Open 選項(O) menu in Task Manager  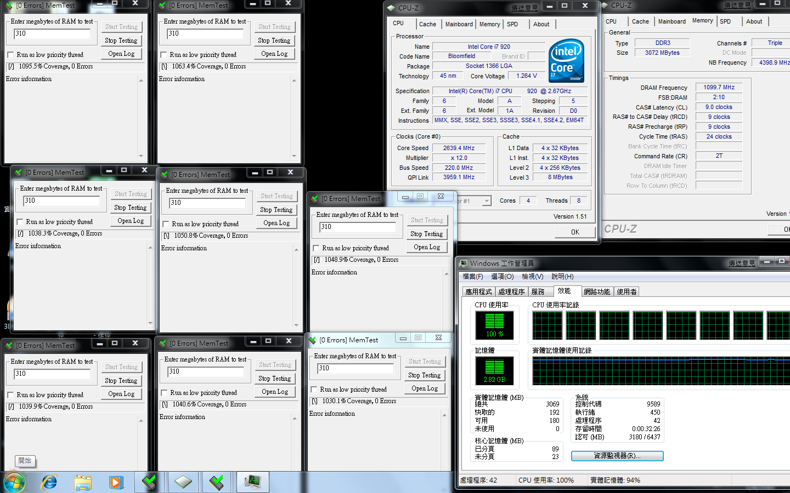pos(502,277)
